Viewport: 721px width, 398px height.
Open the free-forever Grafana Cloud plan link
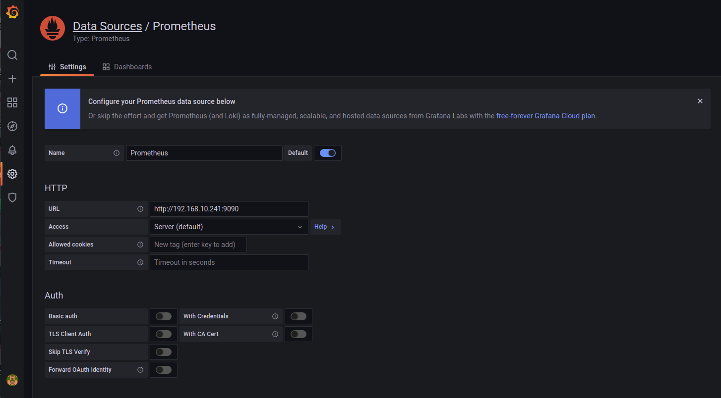[545, 116]
